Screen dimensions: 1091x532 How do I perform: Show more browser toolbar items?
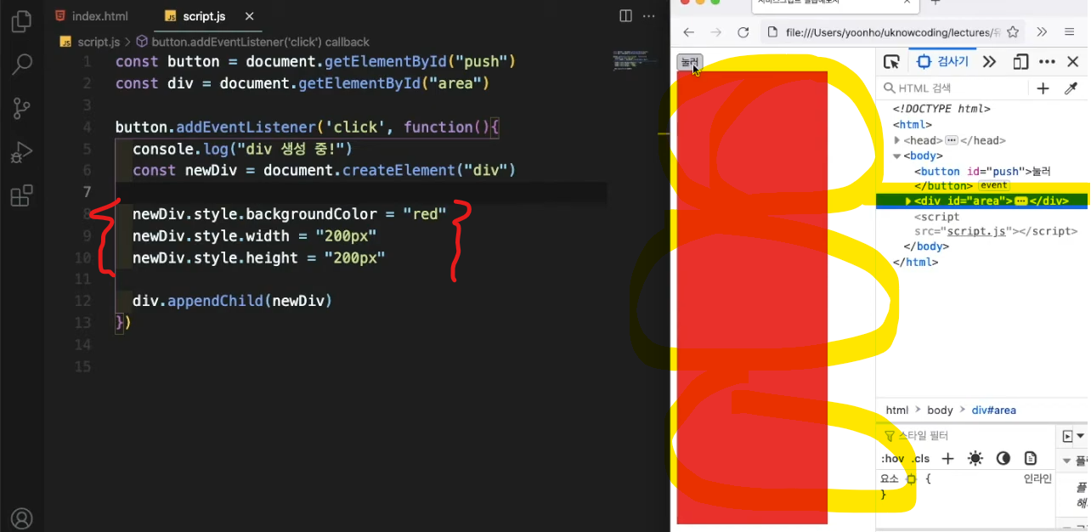[x=1043, y=32]
